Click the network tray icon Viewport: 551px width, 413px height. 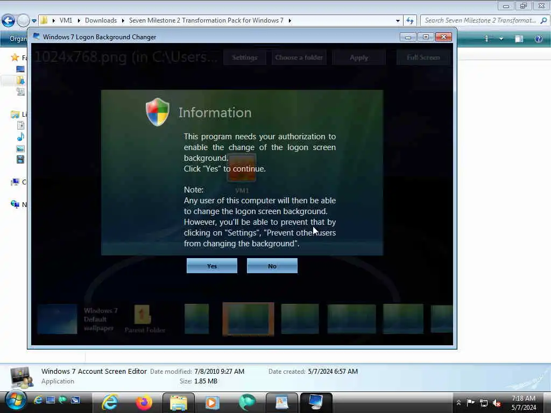484,403
